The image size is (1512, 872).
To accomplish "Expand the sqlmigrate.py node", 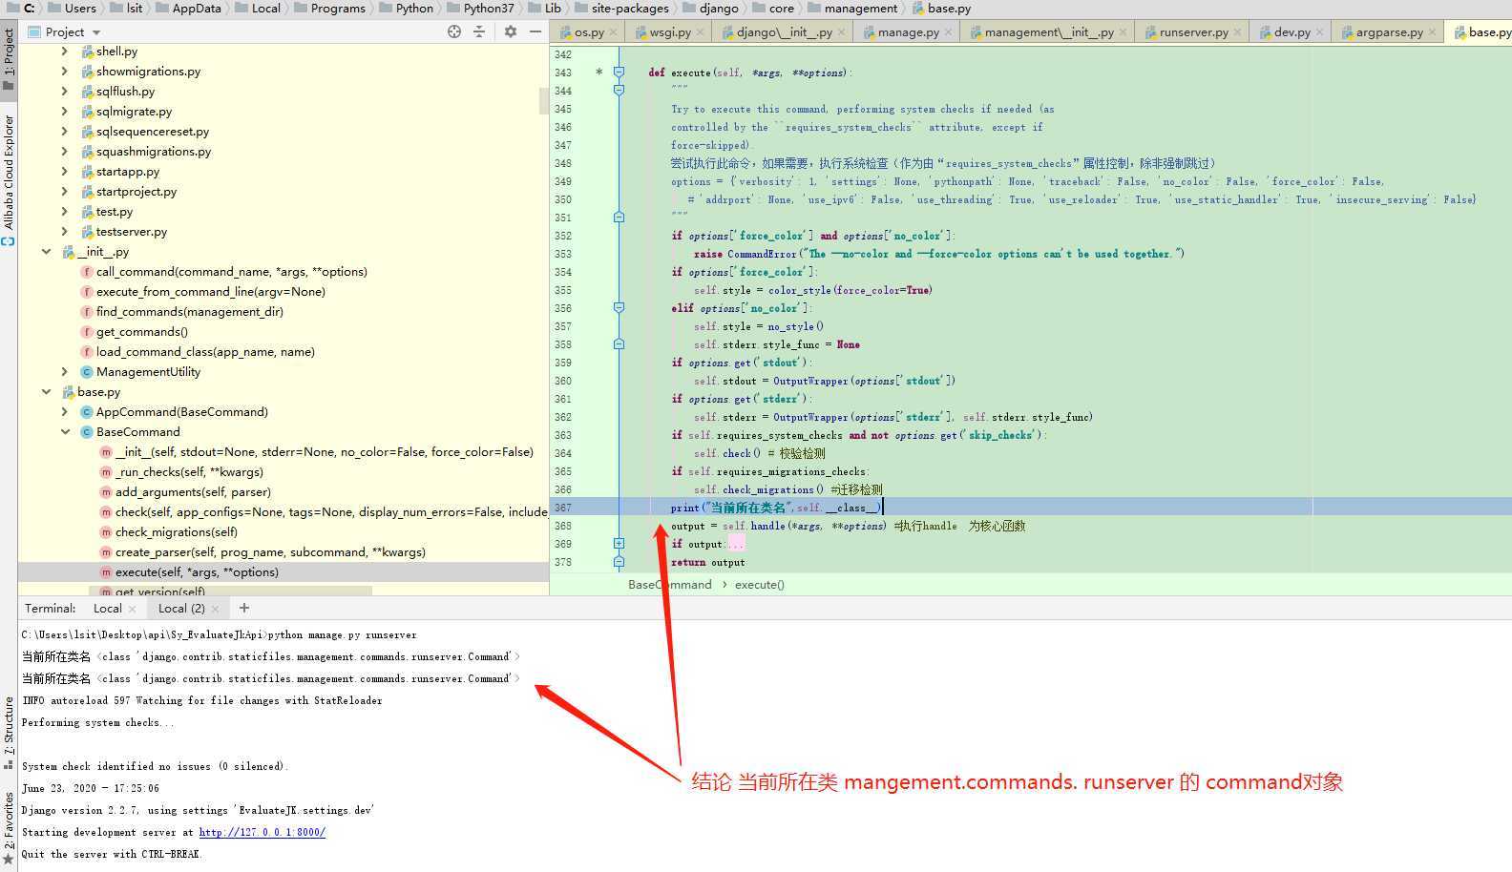I will [x=65, y=112].
